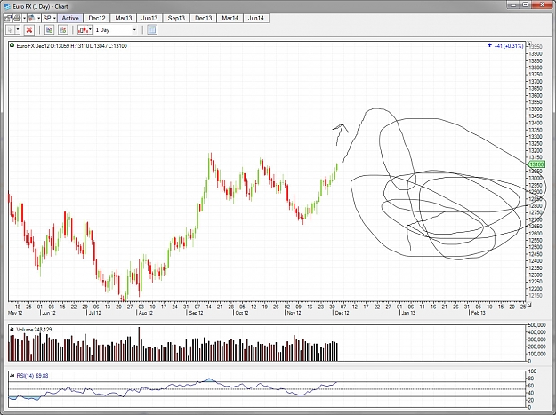This screenshot has height=415, width=556.
Task: Switch to the Sep13 contract tab
Action: tap(176, 18)
